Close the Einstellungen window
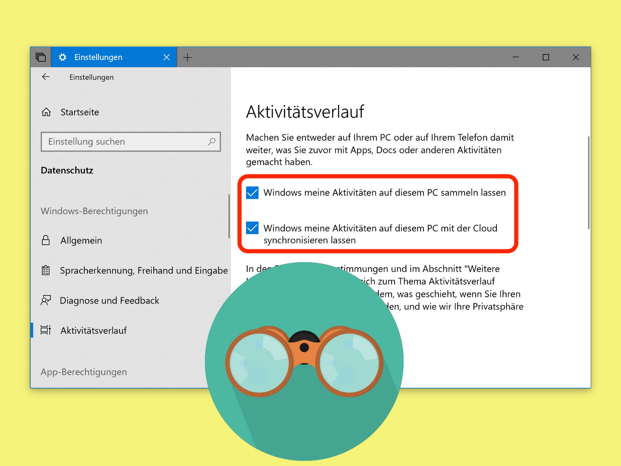 [576, 57]
